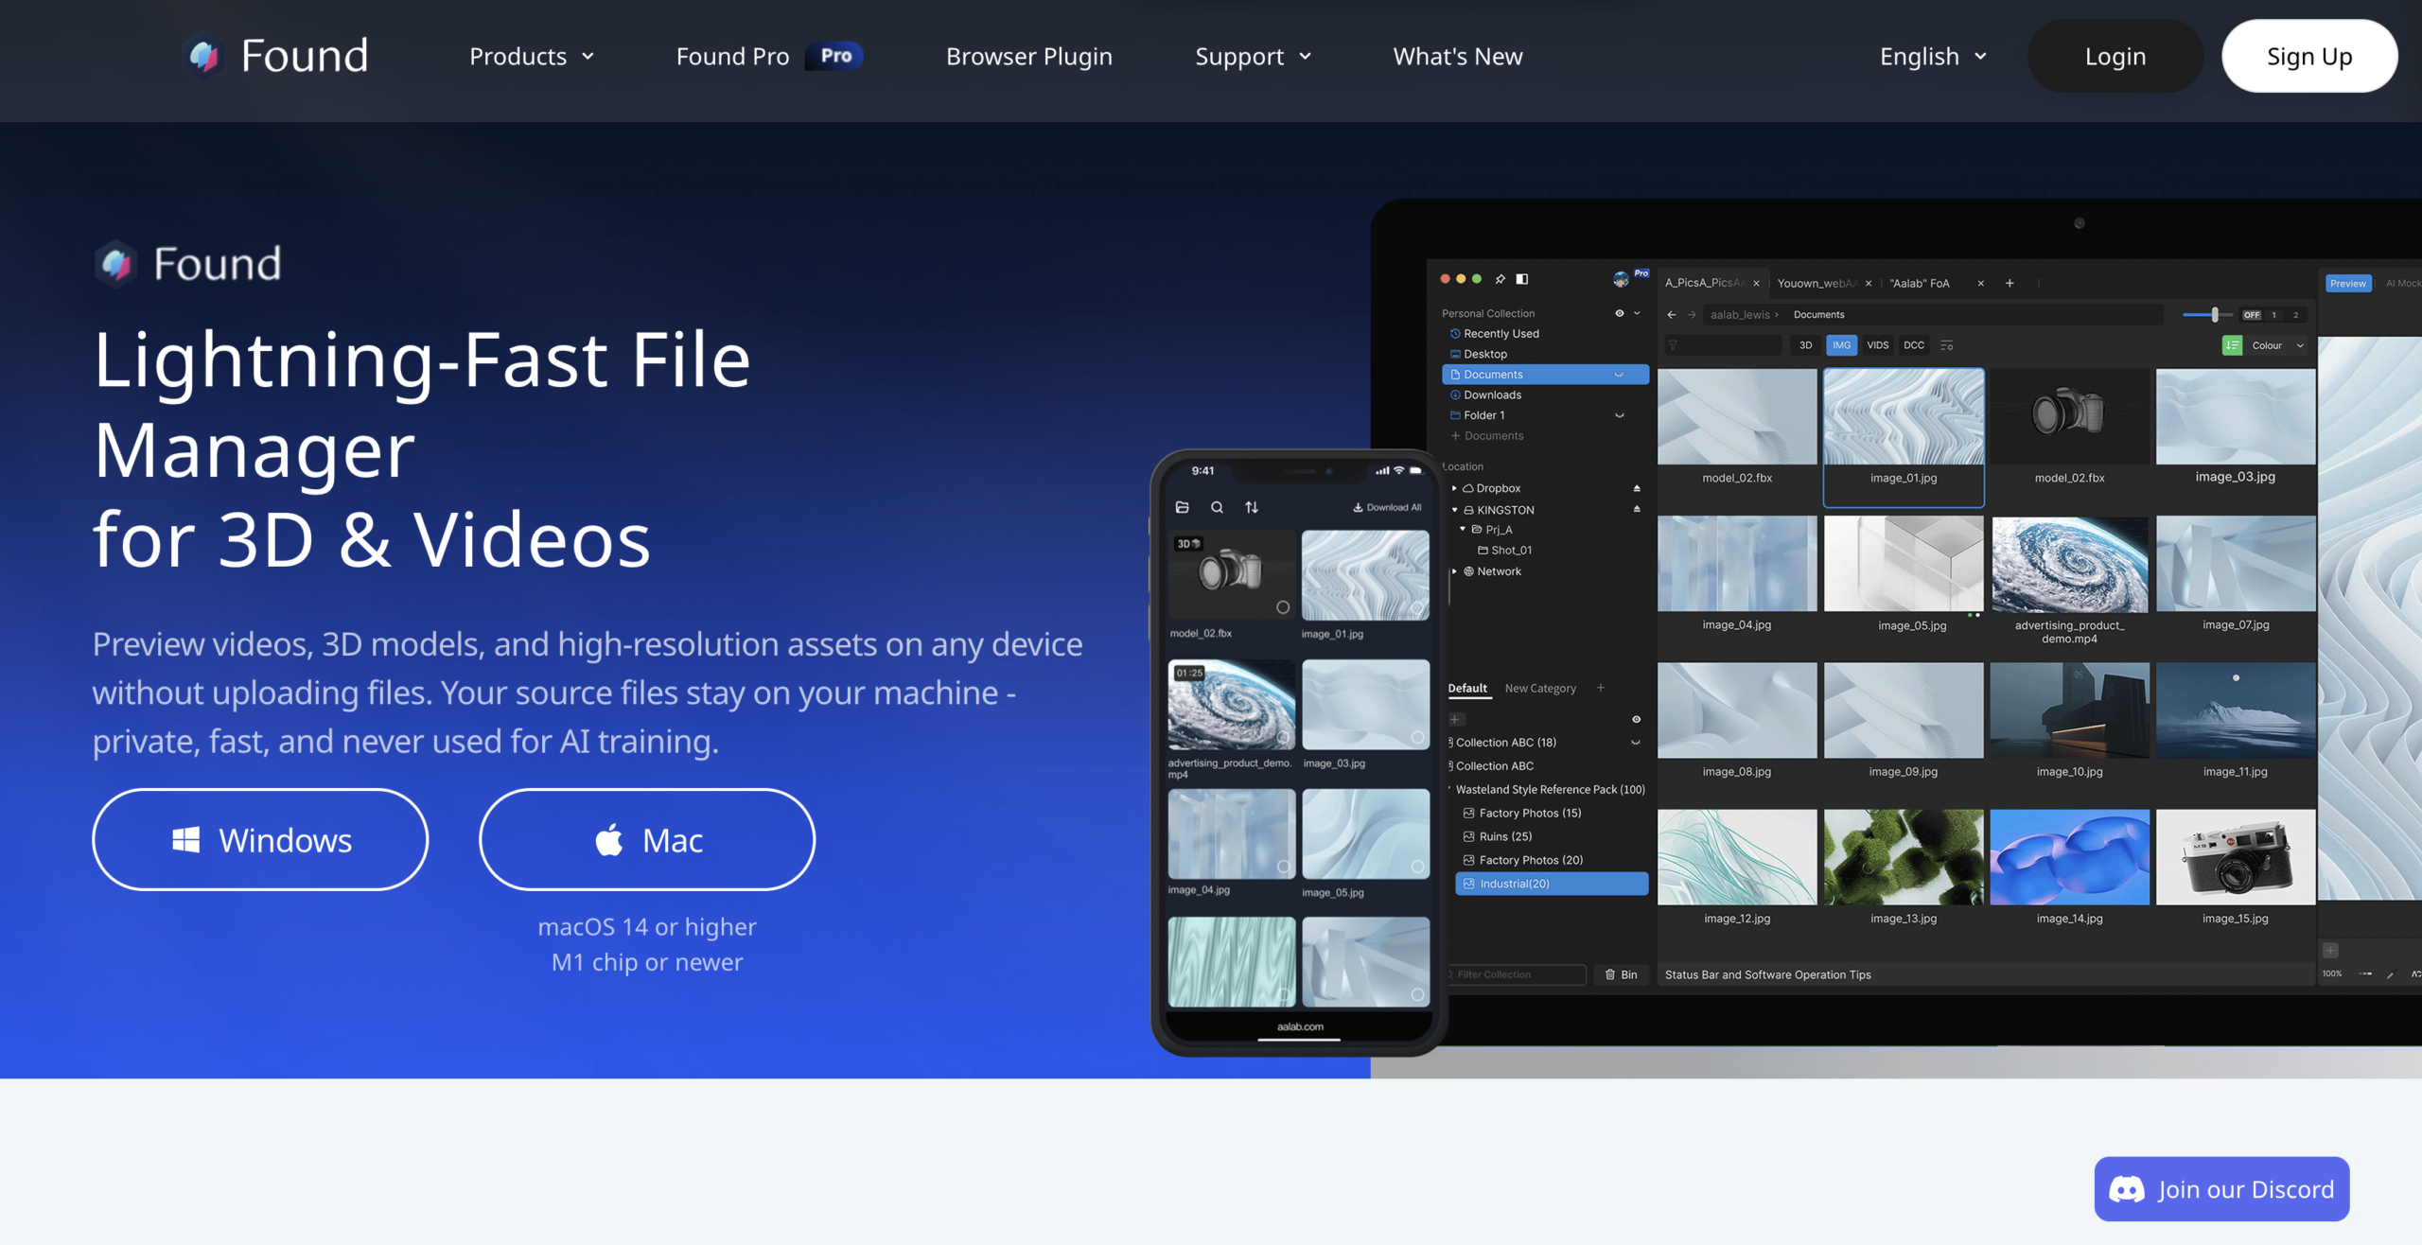
Task: Add a new tab with the plus icon
Action: [x=2010, y=283]
